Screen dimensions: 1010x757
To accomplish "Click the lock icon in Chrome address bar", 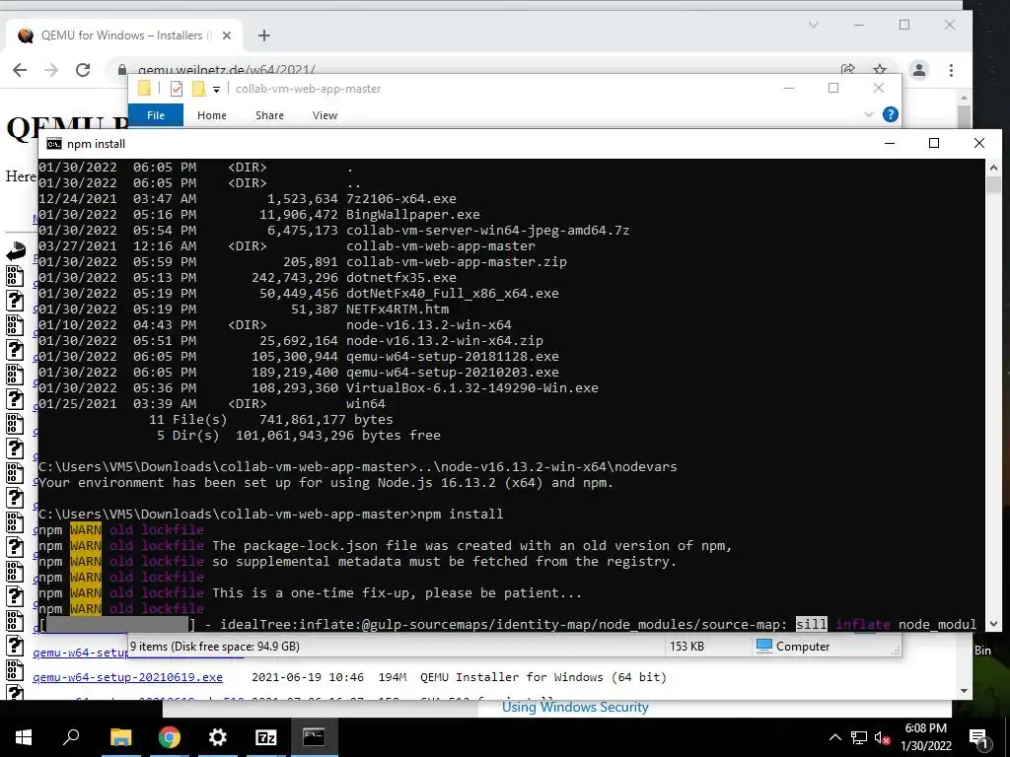I will [121, 70].
